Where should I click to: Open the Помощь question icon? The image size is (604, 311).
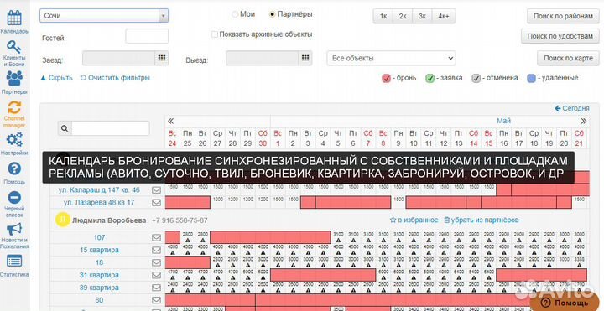pos(14,168)
